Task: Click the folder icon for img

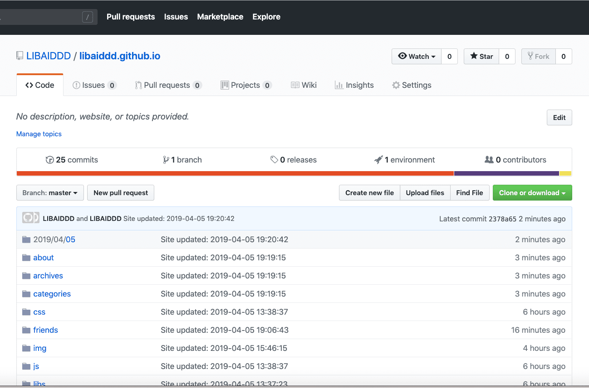Action: [x=26, y=348]
